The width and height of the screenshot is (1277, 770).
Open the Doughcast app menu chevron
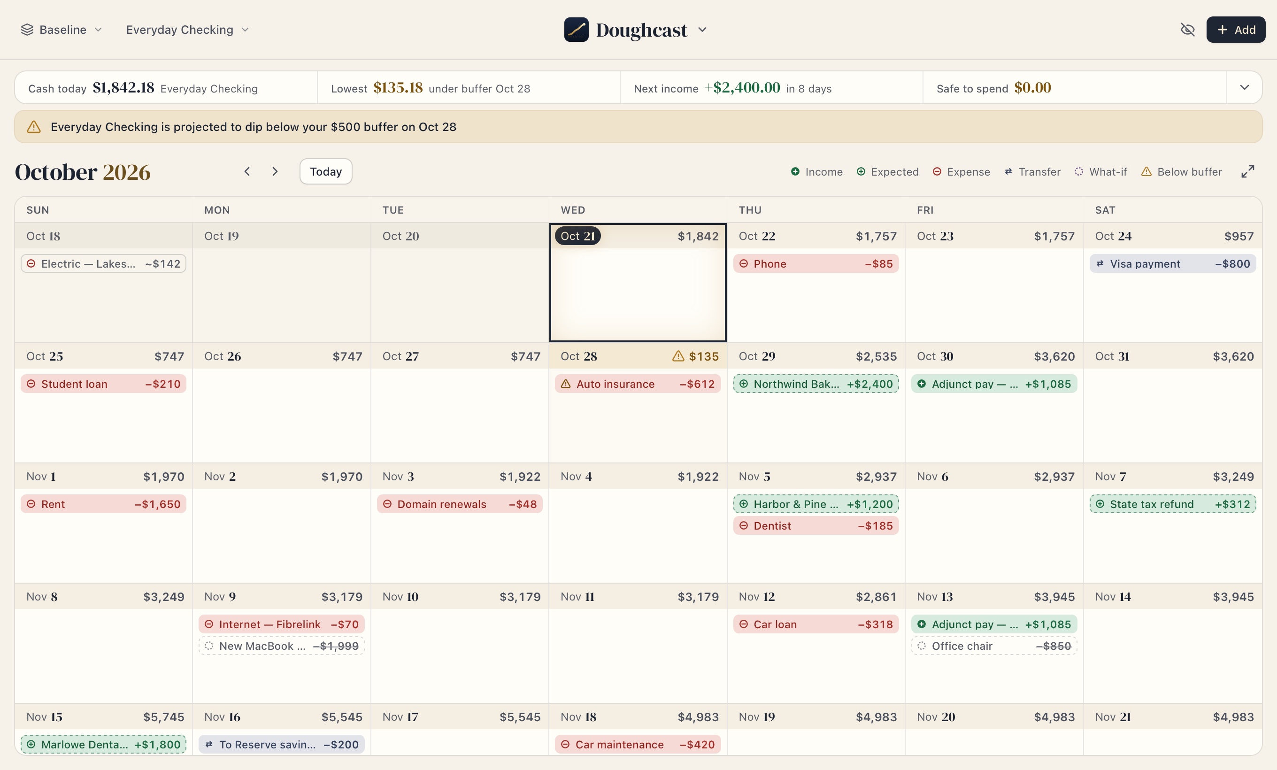coord(702,30)
